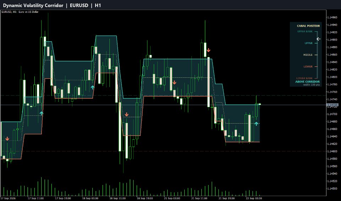Click the 1.14740 price axis label

332,99
